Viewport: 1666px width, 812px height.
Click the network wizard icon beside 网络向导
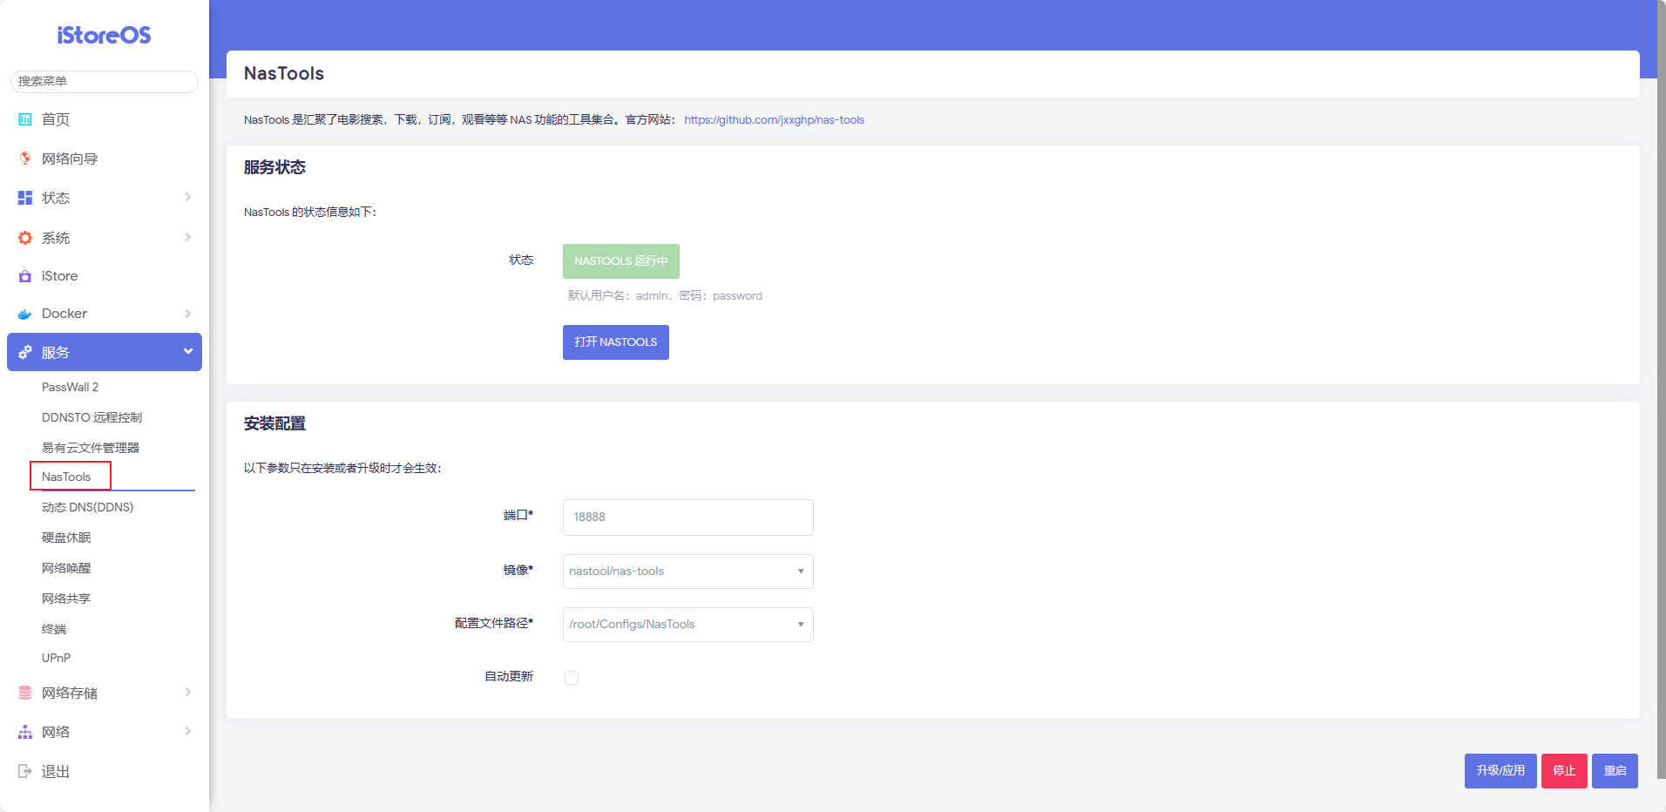[25, 159]
